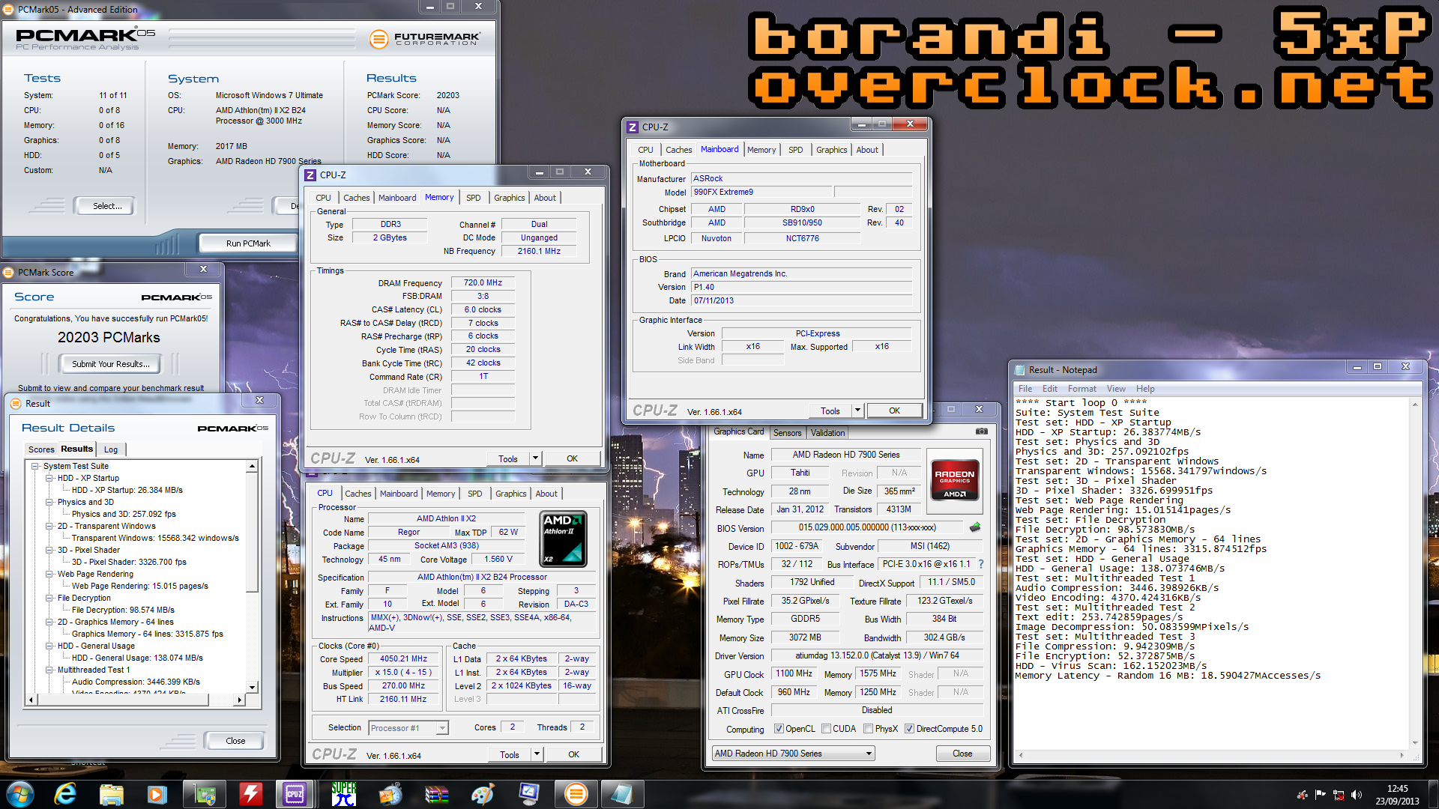
Task: Click the Bus Interface question mark in GPU-Z
Action: pyautogui.click(x=980, y=564)
